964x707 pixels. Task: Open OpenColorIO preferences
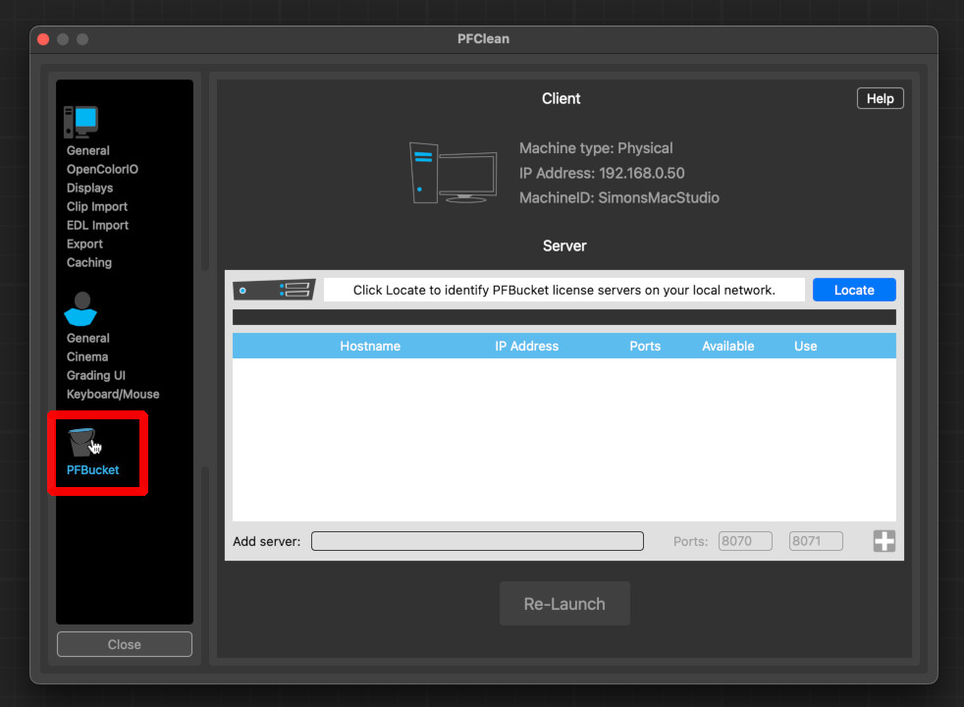pyautogui.click(x=102, y=169)
